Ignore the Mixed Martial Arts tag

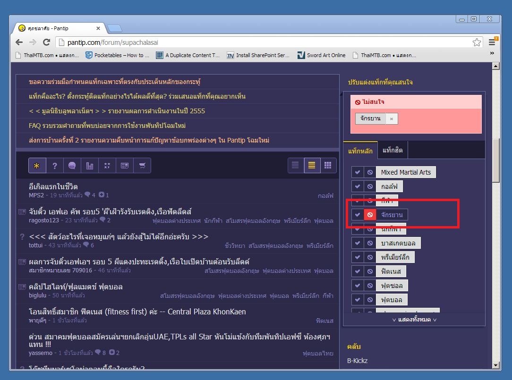coord(370,172)
